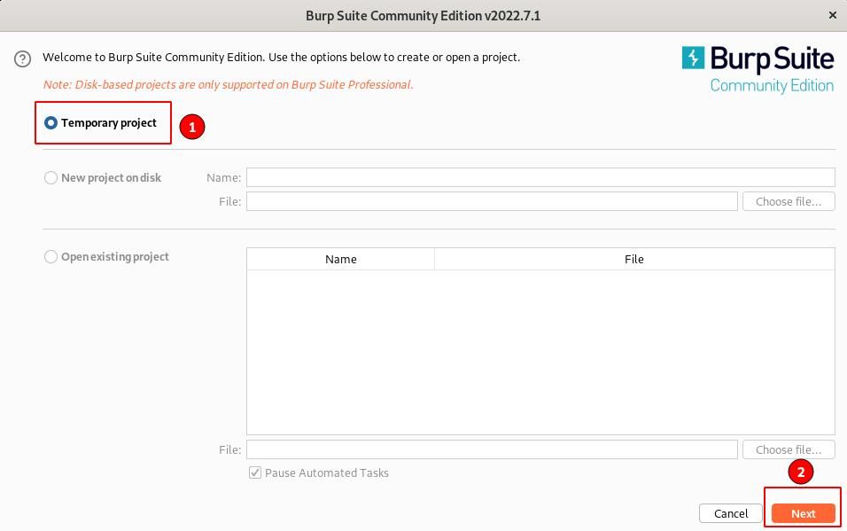Click the Cancel button
The image size is (847, 531).
[731, 513]
